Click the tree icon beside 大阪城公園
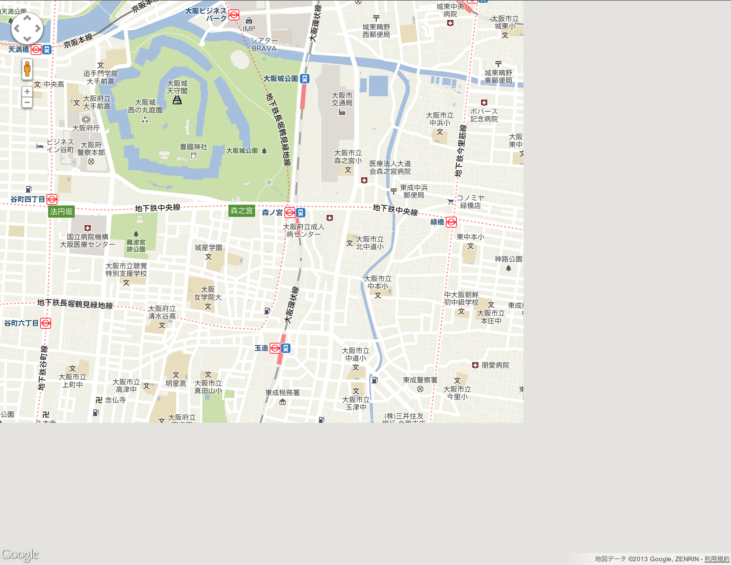 pos(264,151)
